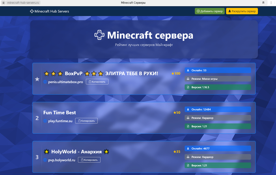Click Версия: 1.21 badge of HolyWorld
This screenshot has height=175, width=276.
click(218, 166)
